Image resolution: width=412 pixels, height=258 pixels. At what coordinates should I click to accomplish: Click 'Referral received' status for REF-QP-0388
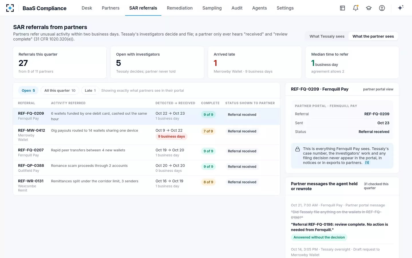click(242, 167)
